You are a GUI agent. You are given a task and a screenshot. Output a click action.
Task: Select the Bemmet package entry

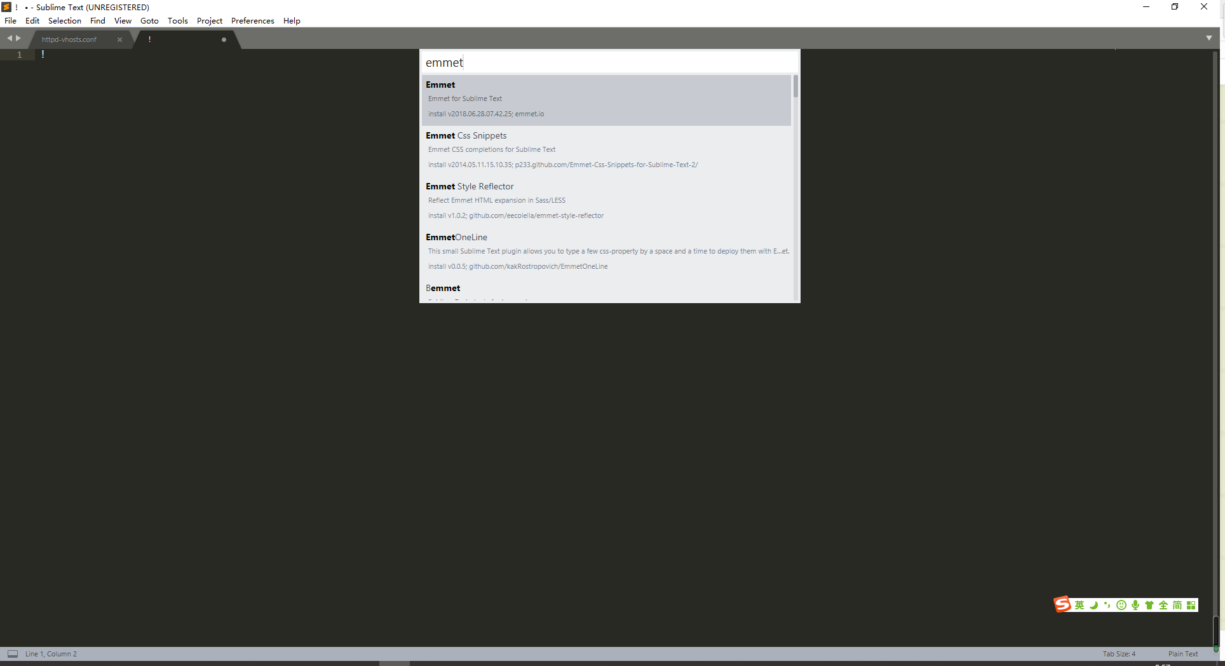coord(606,290)
